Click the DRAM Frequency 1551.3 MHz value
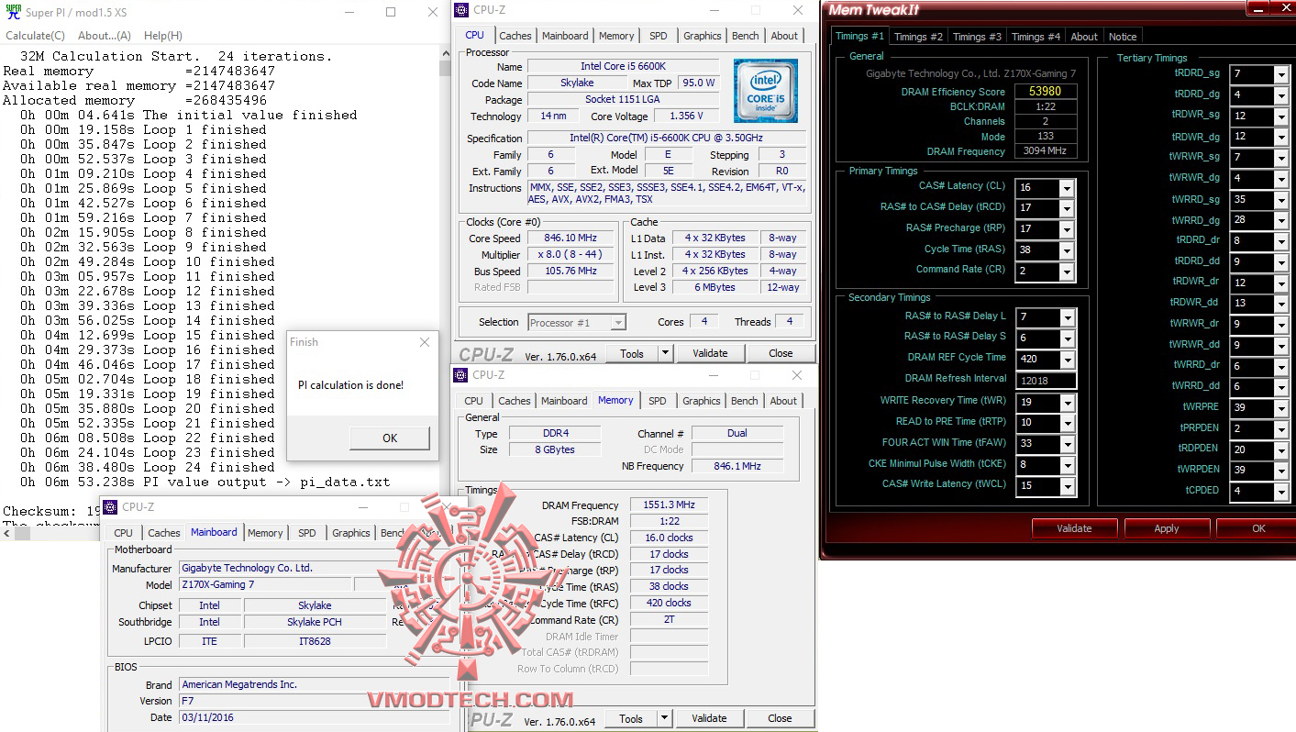1296x732 pixels. click(x=669, y=505)
